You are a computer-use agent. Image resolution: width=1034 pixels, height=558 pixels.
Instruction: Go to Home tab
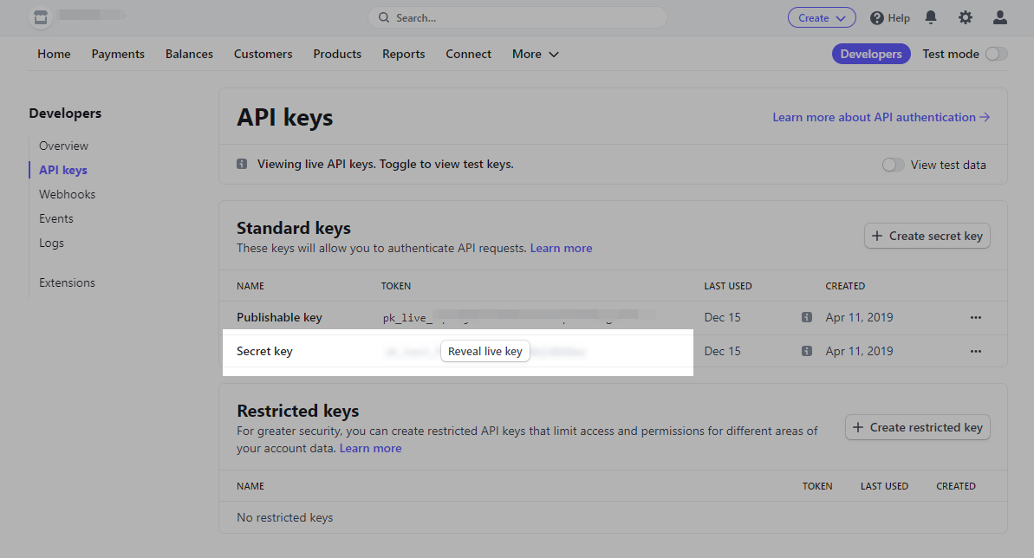[54, 54]
